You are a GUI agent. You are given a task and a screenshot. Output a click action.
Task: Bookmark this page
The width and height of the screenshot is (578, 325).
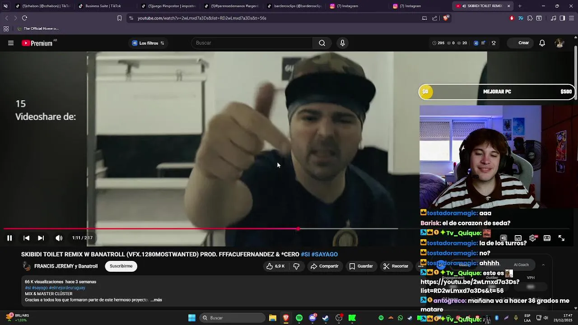119,18
